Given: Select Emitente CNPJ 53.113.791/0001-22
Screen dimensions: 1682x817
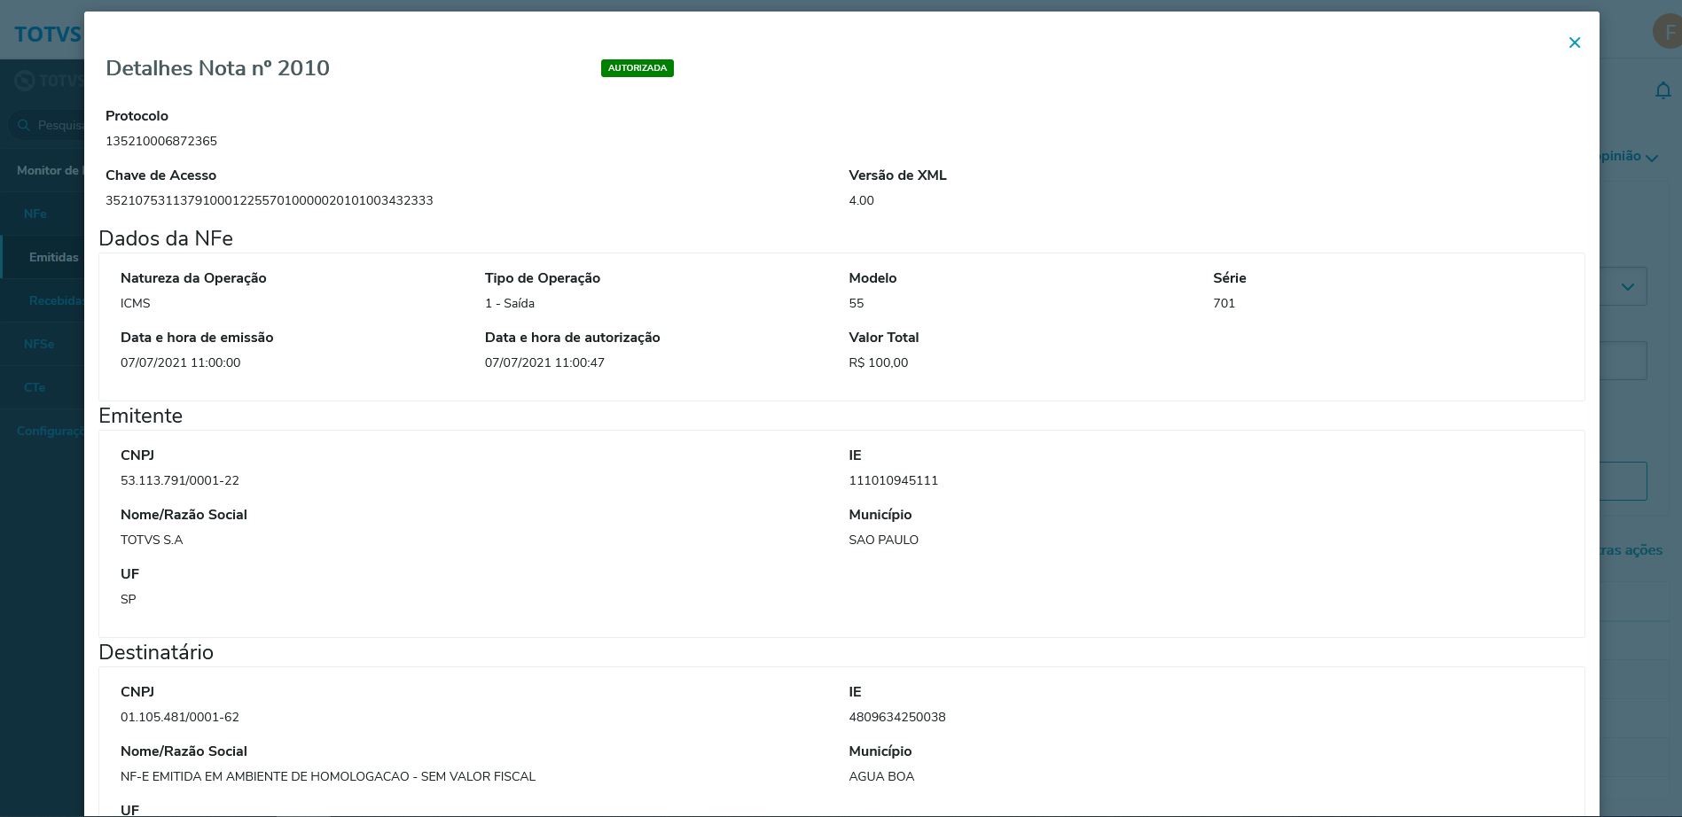Looking at the screenshot, I should point(180,480).
